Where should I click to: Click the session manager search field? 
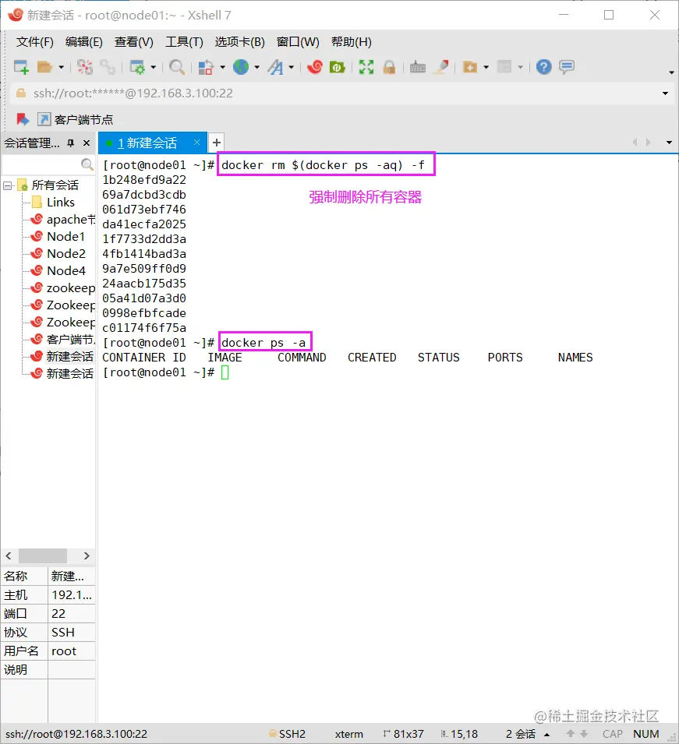[x=48, y=164]
